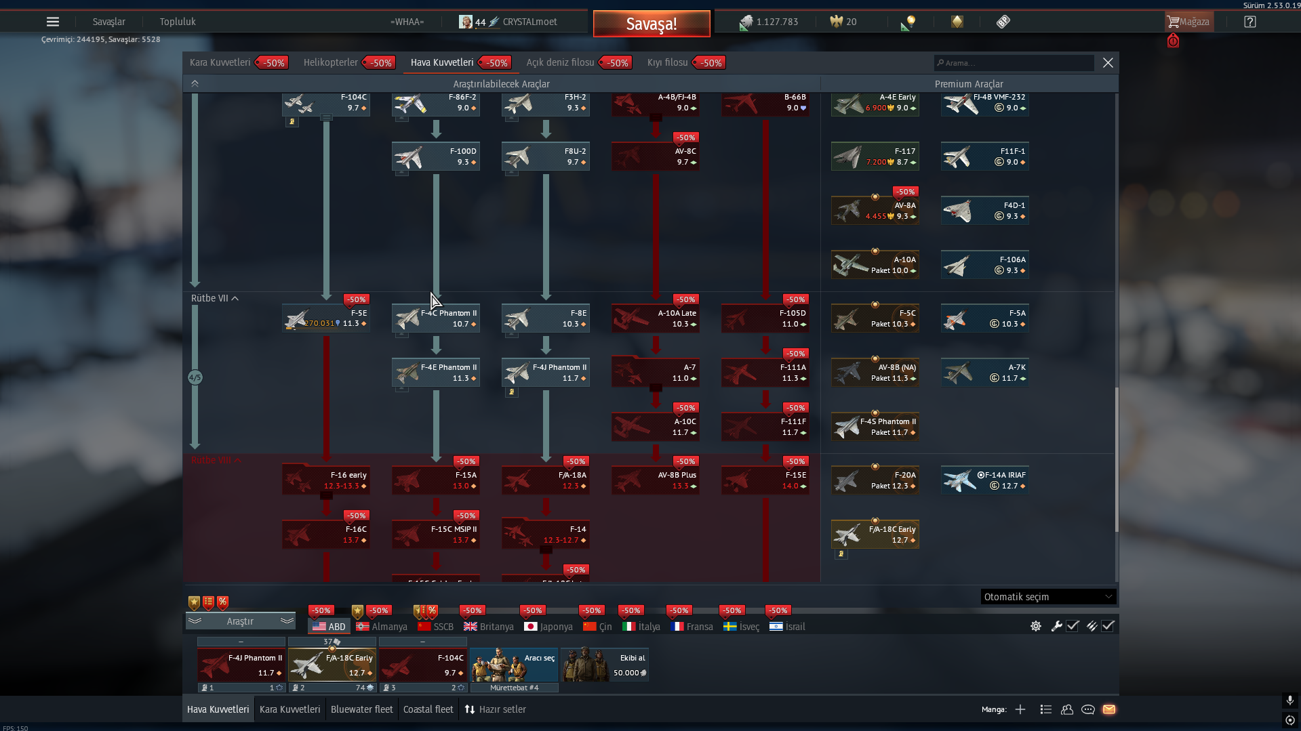This screenshot has height=731, width=1301.
Task: Select the A-10A Late aircraft tile
Action: point(656,318)
